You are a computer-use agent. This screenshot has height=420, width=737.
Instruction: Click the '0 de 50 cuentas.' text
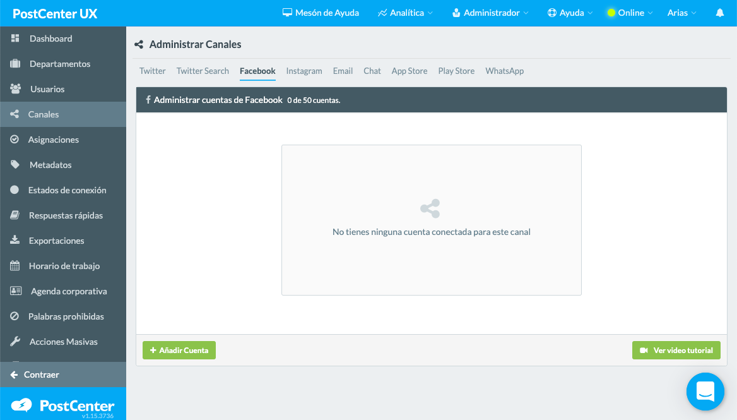click(x=314, y=100)
